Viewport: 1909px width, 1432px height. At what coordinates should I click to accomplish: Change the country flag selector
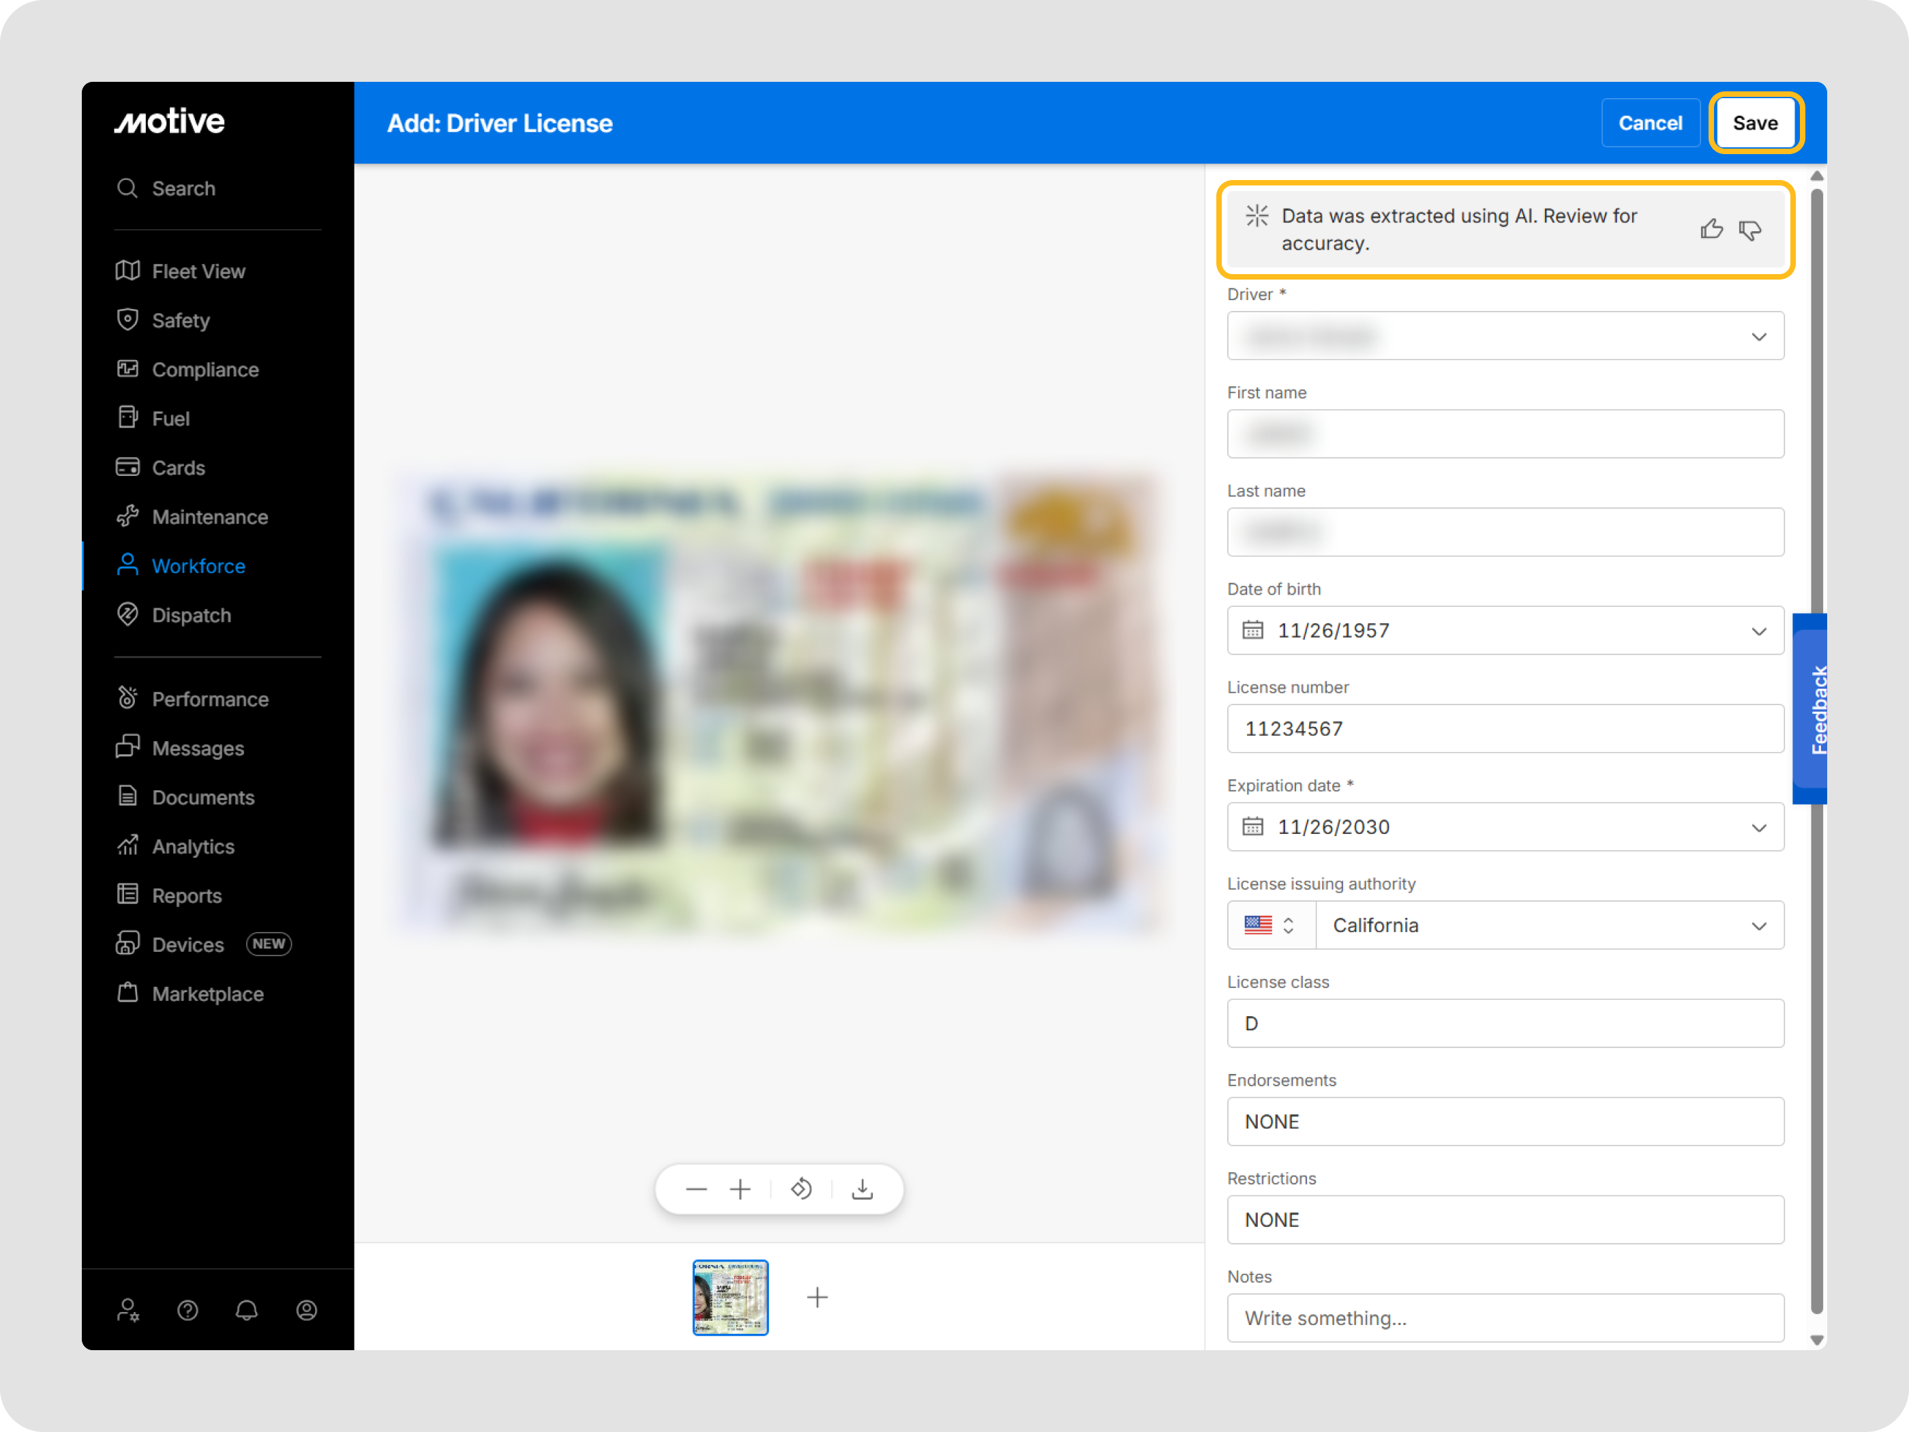[x=1270, y=925]
